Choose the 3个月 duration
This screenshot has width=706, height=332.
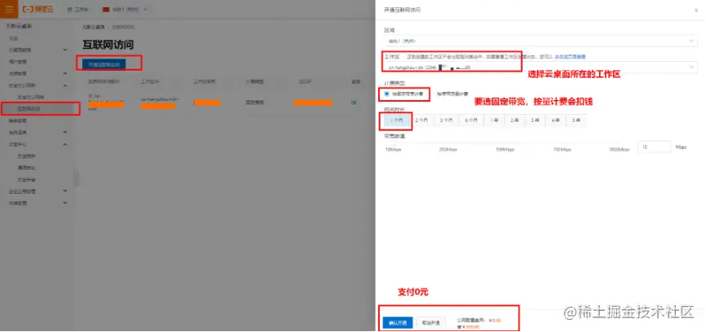coord(447,120)
